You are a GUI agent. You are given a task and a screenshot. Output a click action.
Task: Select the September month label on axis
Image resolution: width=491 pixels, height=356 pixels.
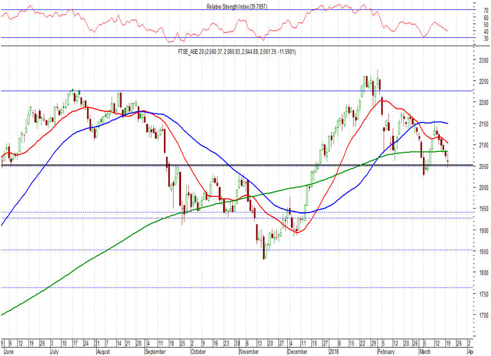point(155,352)
